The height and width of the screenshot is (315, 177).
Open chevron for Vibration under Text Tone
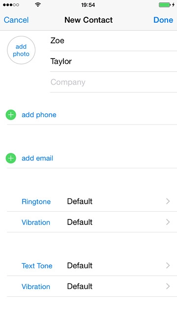[x=168, y=286]
